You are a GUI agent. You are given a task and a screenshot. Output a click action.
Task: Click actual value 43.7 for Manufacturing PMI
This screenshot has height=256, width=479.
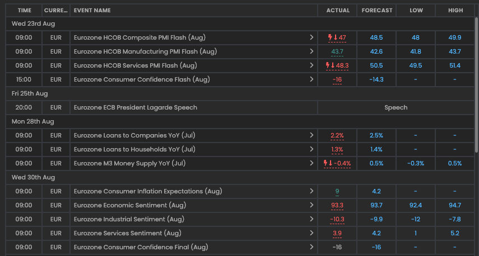(x=337, y=51)
